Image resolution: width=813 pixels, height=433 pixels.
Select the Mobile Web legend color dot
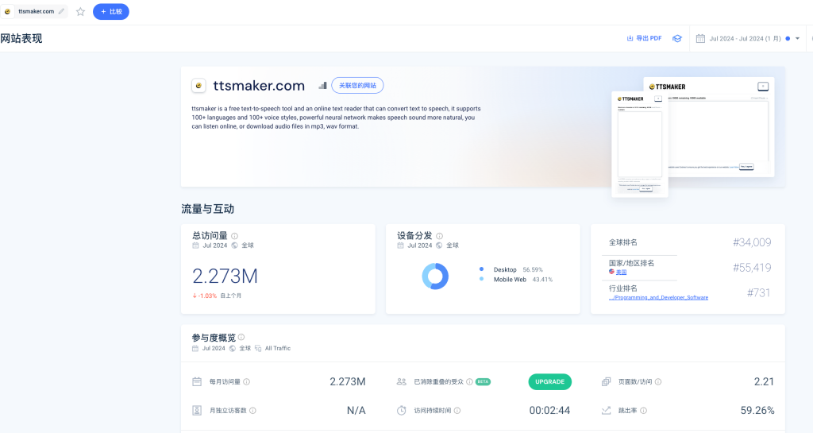click(x=482, y=279)
